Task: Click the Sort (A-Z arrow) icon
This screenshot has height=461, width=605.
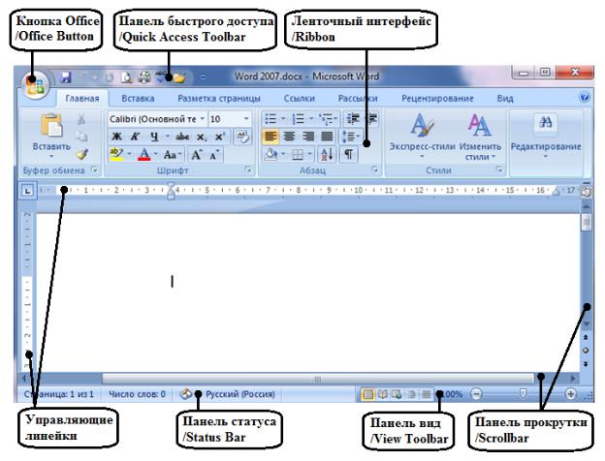Action: click(x=327, y=155)
